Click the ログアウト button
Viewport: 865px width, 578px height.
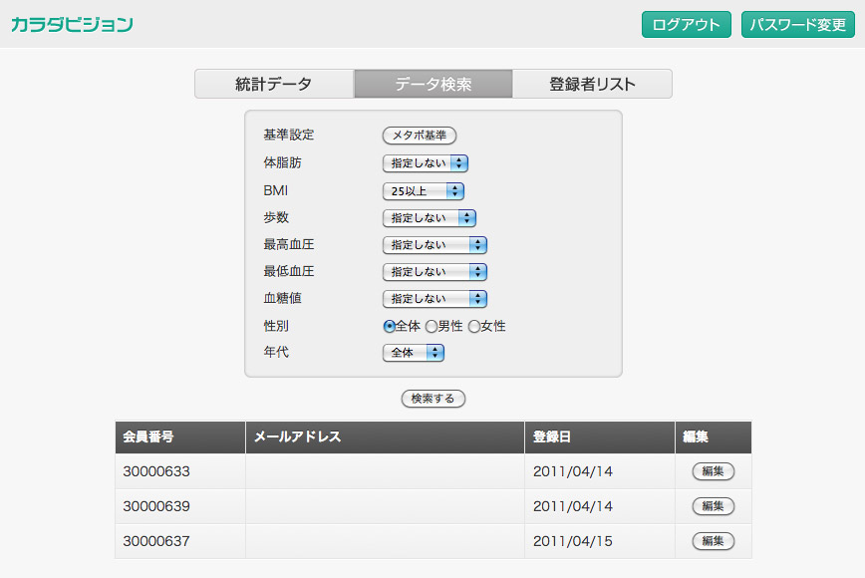click(687, 25)
